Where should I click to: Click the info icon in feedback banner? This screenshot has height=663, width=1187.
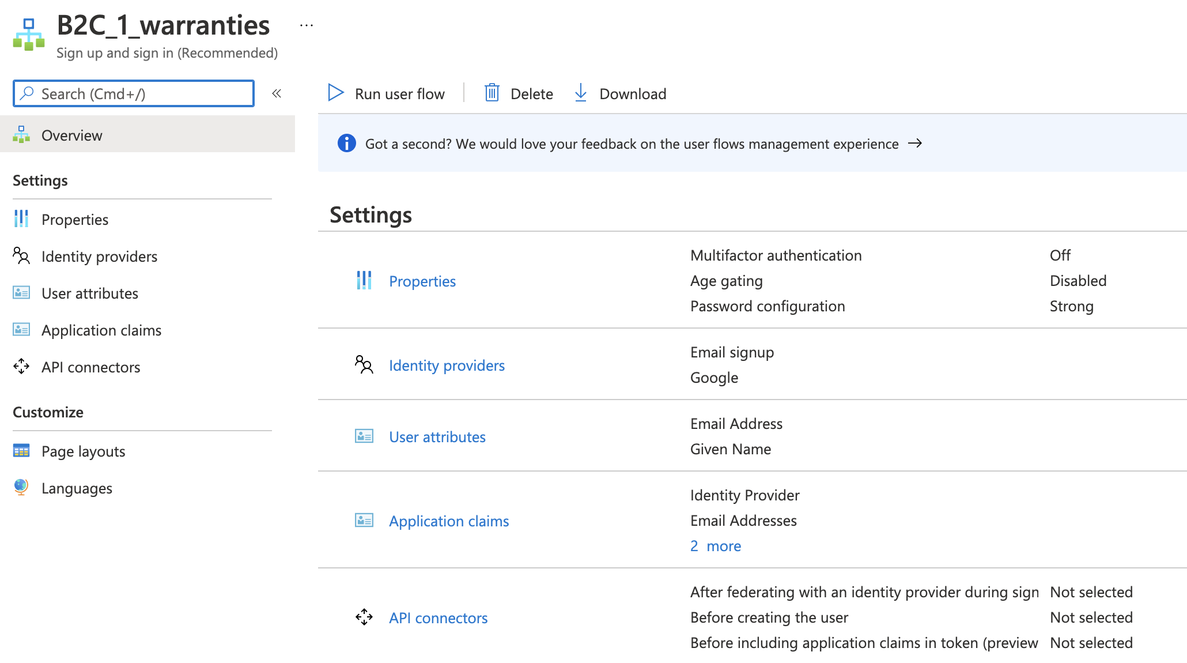click(x=346, y=144)
